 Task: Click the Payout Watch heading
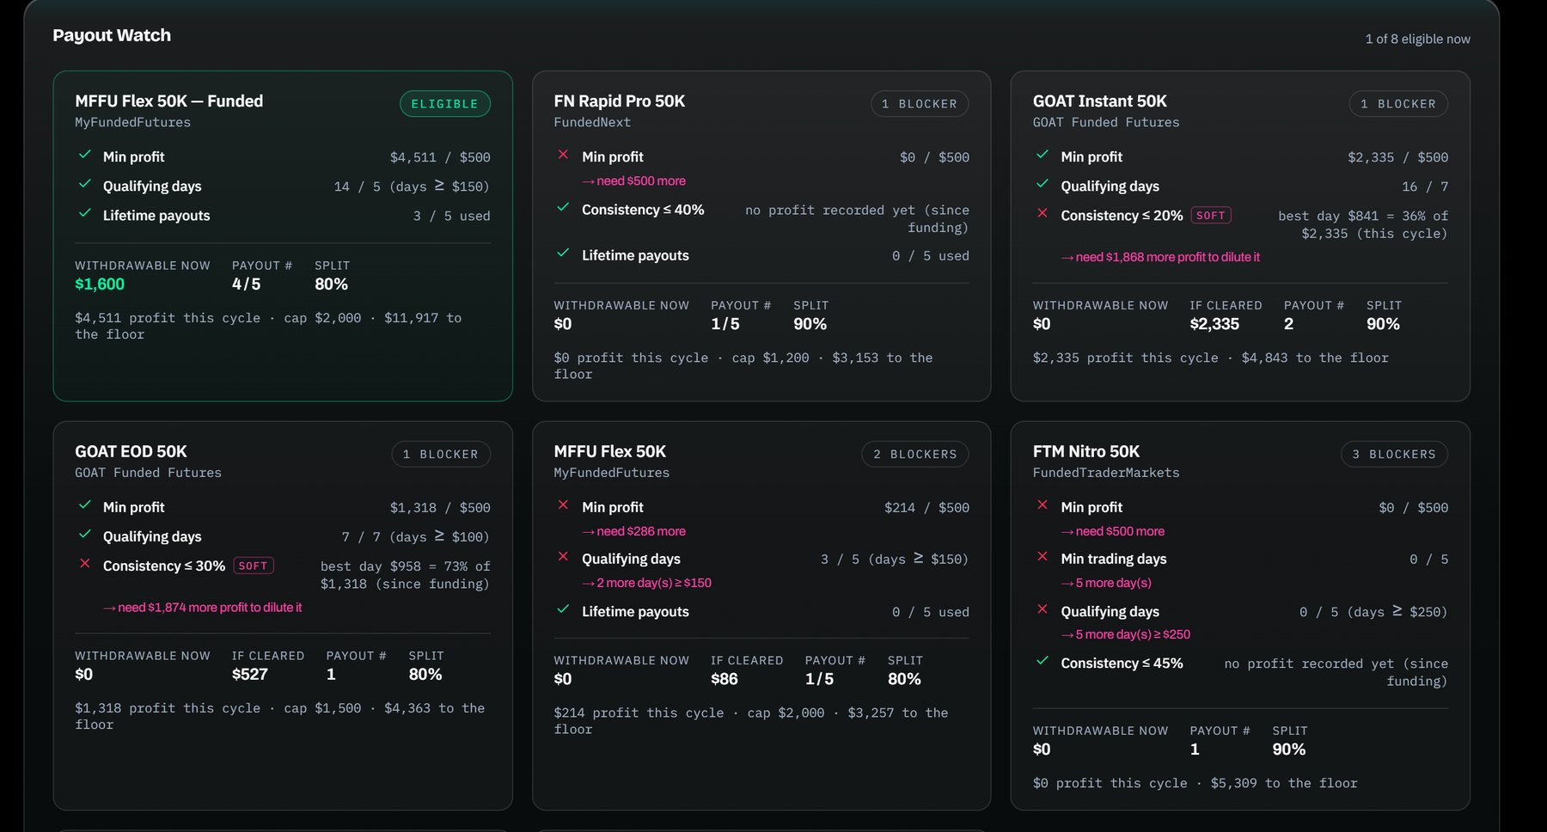point(112,35)
